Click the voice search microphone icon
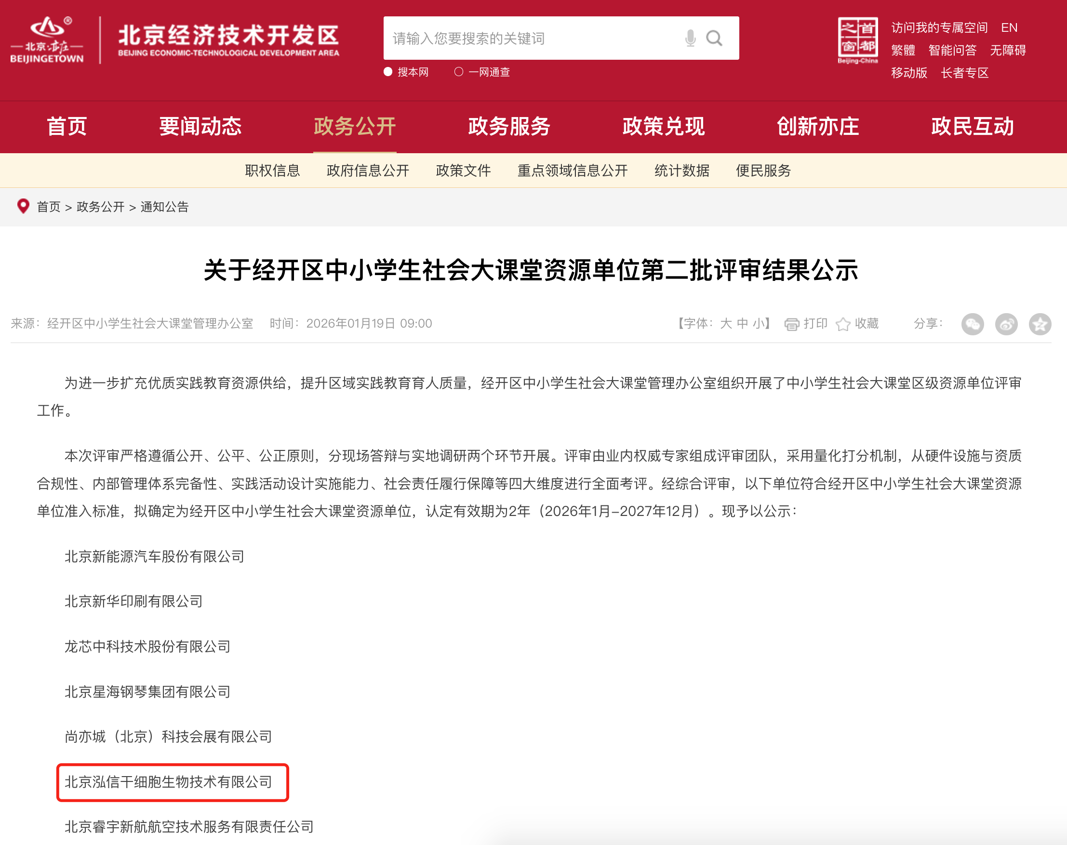The image size is (1067, 845). pos(691,38)
